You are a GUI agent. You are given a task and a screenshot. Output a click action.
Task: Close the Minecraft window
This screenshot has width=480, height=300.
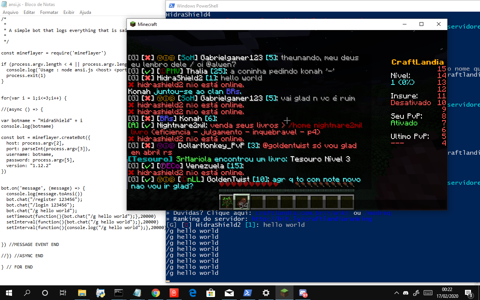point(439,24)
